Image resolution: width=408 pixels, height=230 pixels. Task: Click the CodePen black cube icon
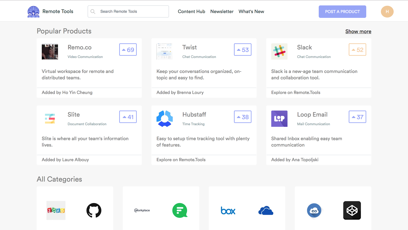tap(352, 210)
